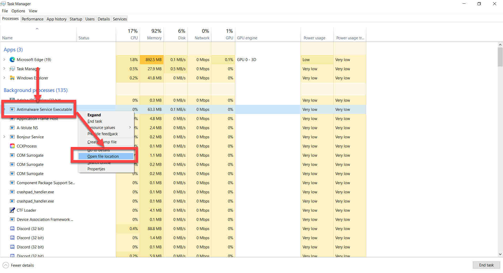Sort by the Power usage column header
503x273 pixels.
coord(317,34)
